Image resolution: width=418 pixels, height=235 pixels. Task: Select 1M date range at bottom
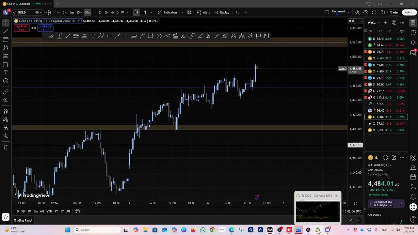(x=29, y=211)
